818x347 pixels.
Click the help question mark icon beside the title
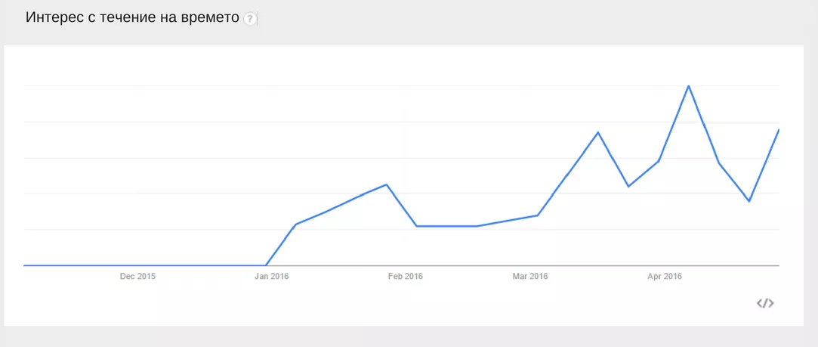click(x=251, y=19)
